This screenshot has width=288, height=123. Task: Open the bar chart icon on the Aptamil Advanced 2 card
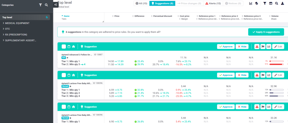click(269, 47)
